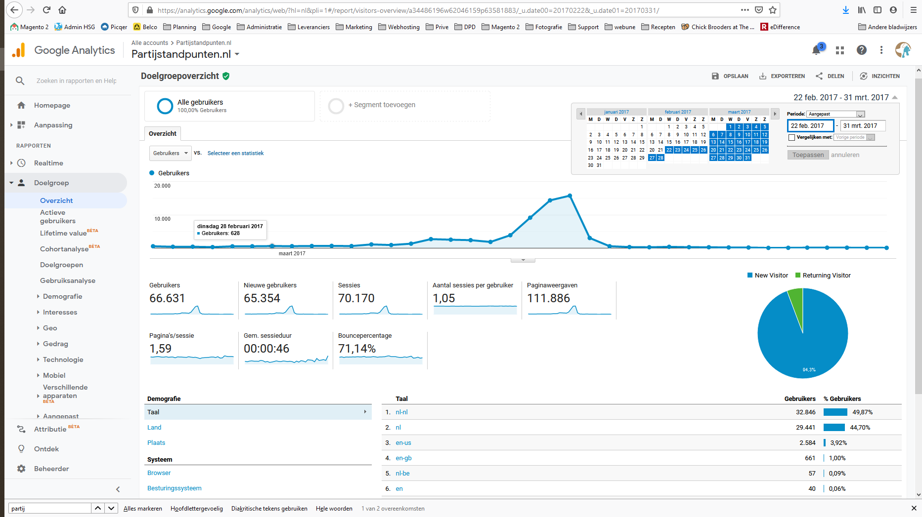Viewport: 922px width, 517px height.
Task: Close the find bar
Action: click(x=914, y=508)
